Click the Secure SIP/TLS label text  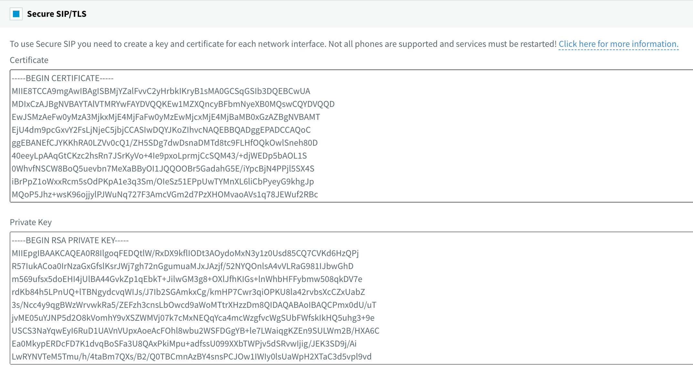click(x=57, y=14)
